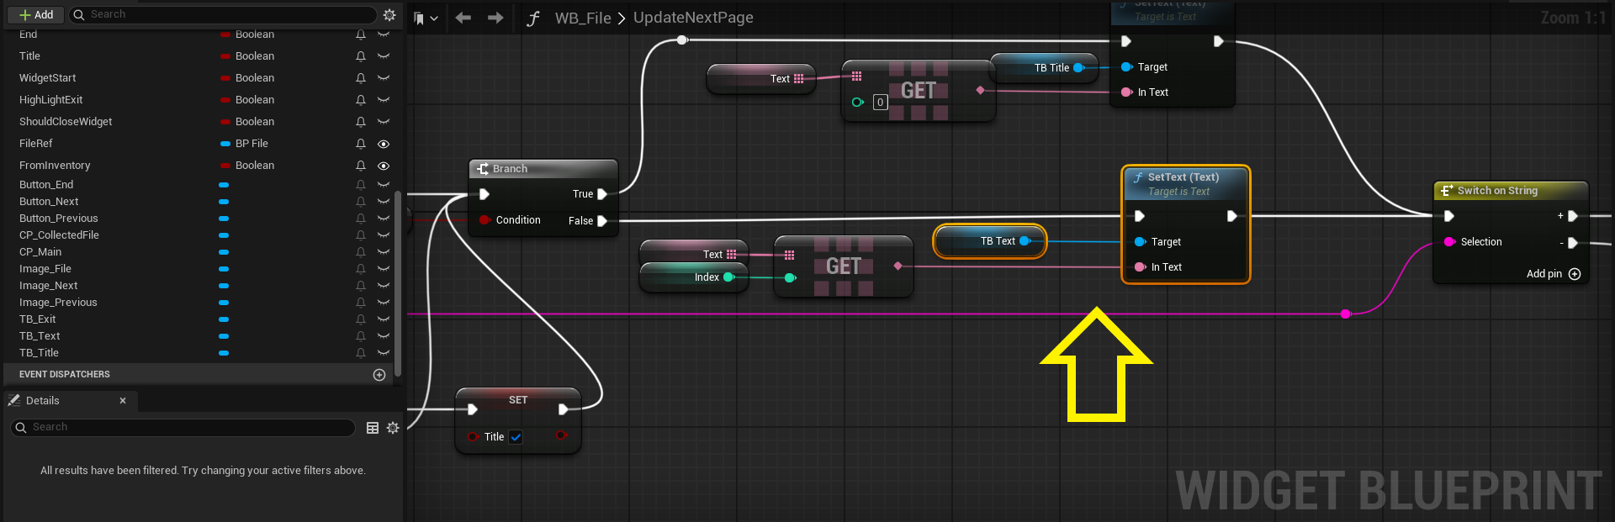Hide the FromInventory variable with eye icon
The width and height of the screenshot is (1615, 522).
(x=384, y=166)
